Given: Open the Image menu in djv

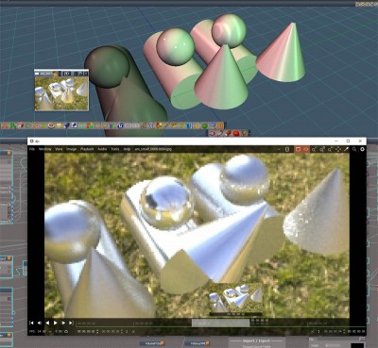Looking at the screenshot, I should click(x=72, y=149).
